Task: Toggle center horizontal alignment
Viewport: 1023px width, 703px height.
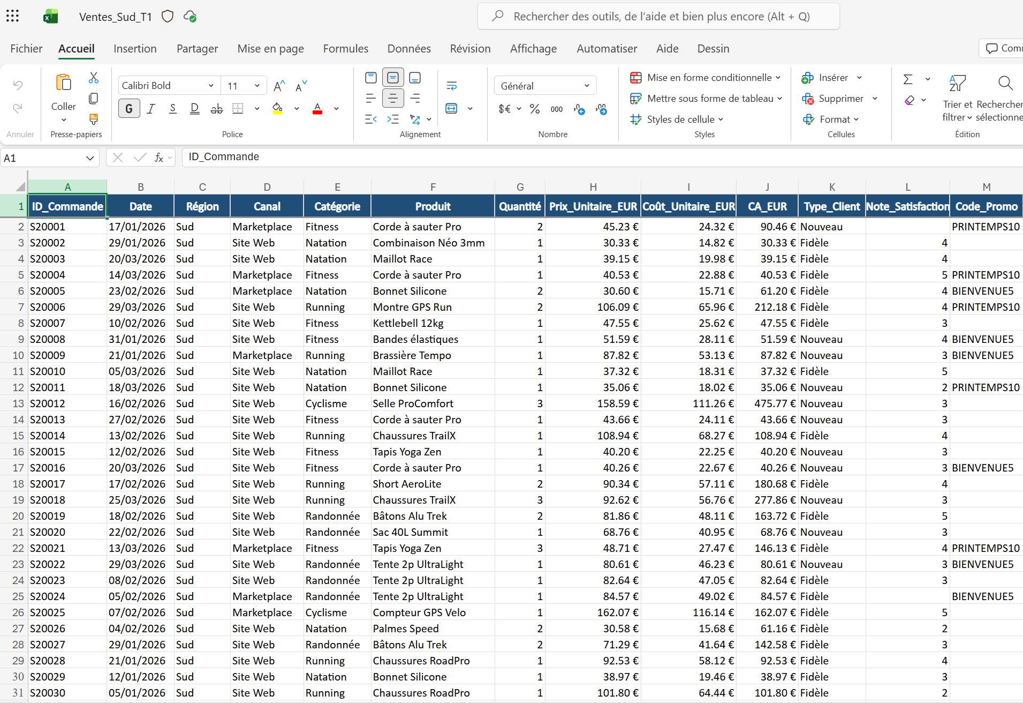Action: click(393, 98)
